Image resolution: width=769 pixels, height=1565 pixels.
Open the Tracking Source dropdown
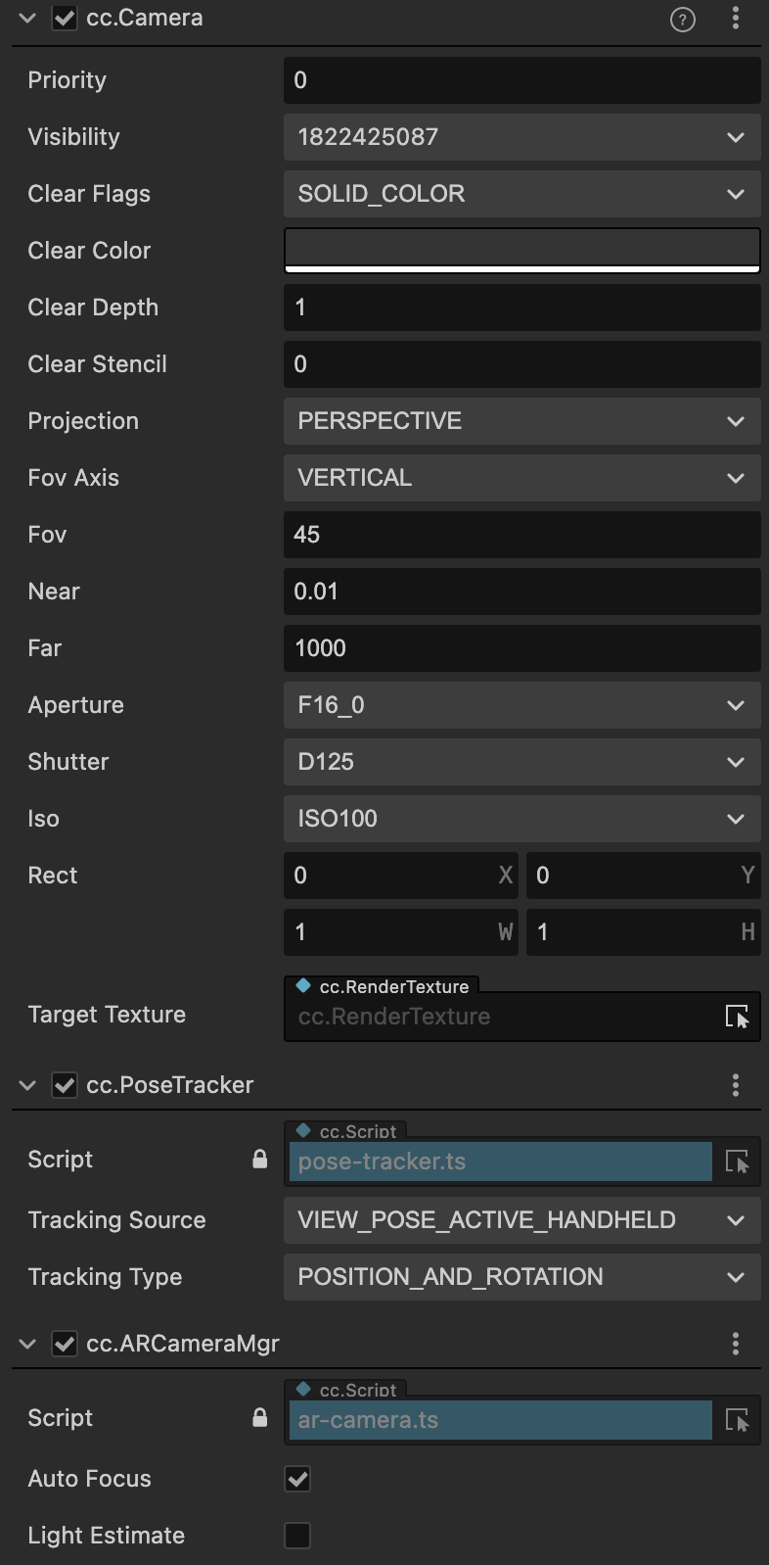point(522,1220)
